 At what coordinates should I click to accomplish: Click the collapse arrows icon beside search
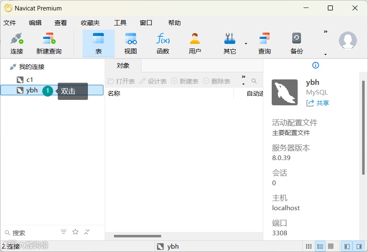point(87,232)
